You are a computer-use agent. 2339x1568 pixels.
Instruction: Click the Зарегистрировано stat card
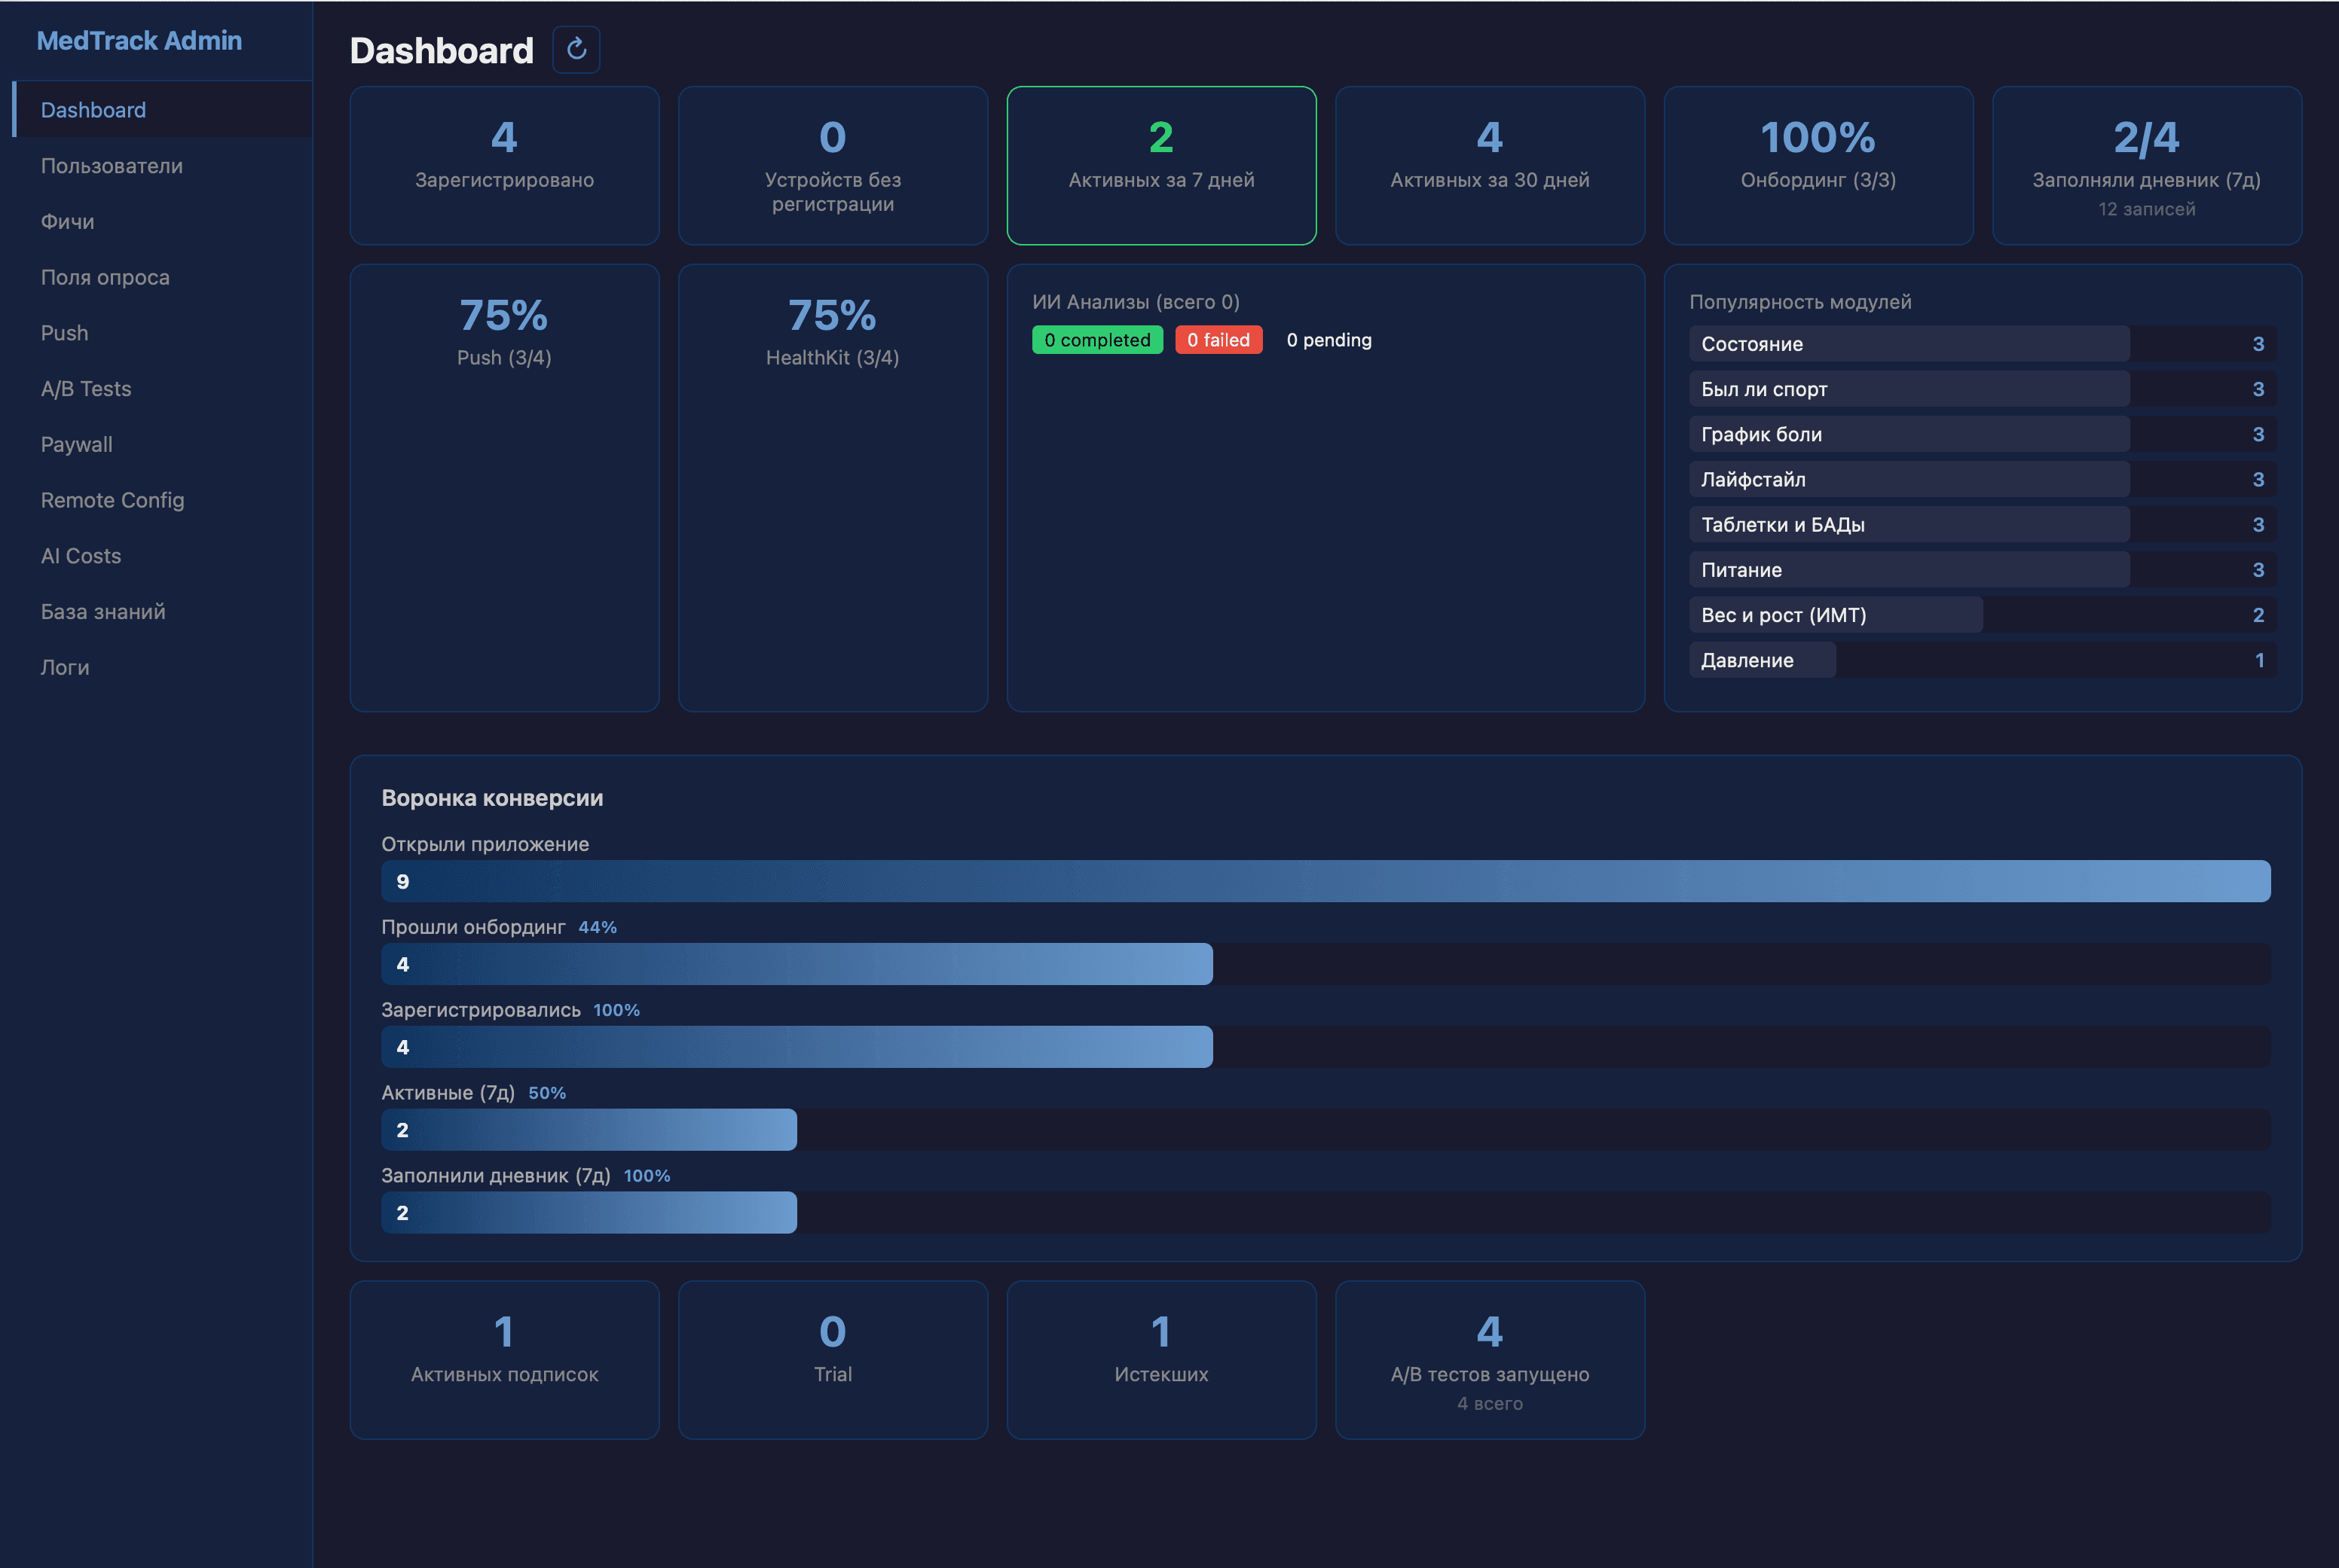pyautogui.click(x=504, y=165)
